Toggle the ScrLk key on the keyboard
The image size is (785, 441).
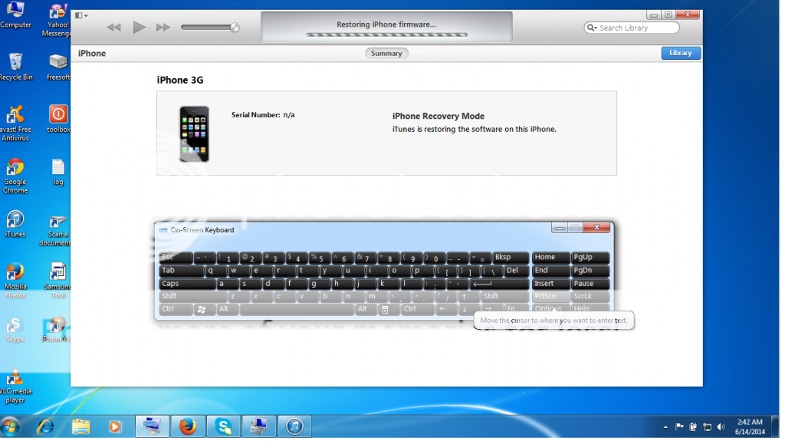(x=590, y=297)
